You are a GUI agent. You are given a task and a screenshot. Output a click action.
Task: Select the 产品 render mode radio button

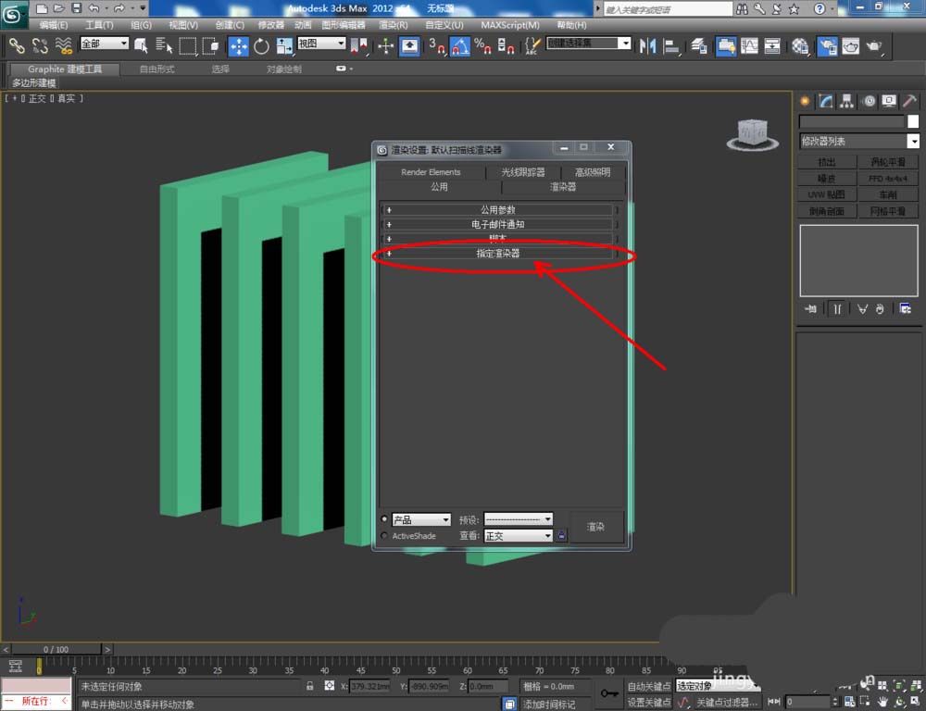tap(385, 519)
